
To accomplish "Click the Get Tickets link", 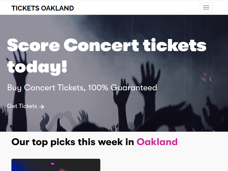I will pos(26,106).
